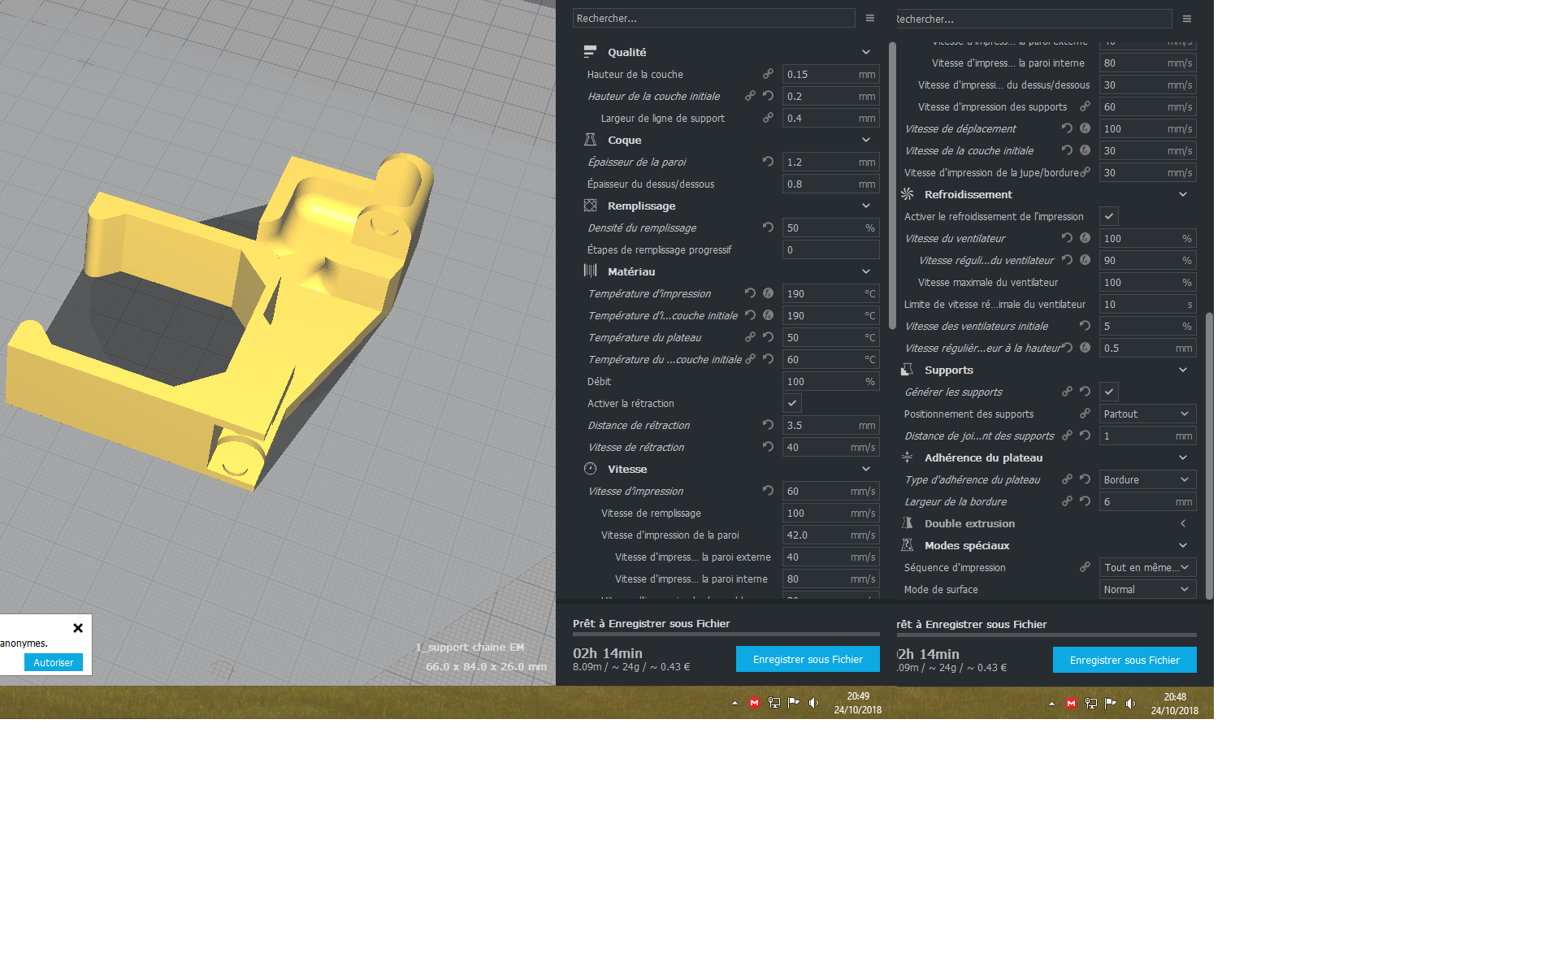
Task: Click the left panel vertical scrollbar
Action: pos(892,186)
